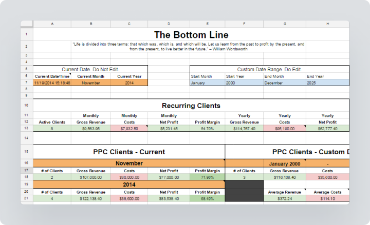
Task: Select 2014 Net Profit $83,538.40
Action: coord(169,198)
